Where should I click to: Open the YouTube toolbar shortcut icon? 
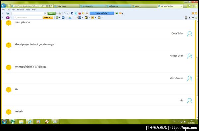click(80, 13)
